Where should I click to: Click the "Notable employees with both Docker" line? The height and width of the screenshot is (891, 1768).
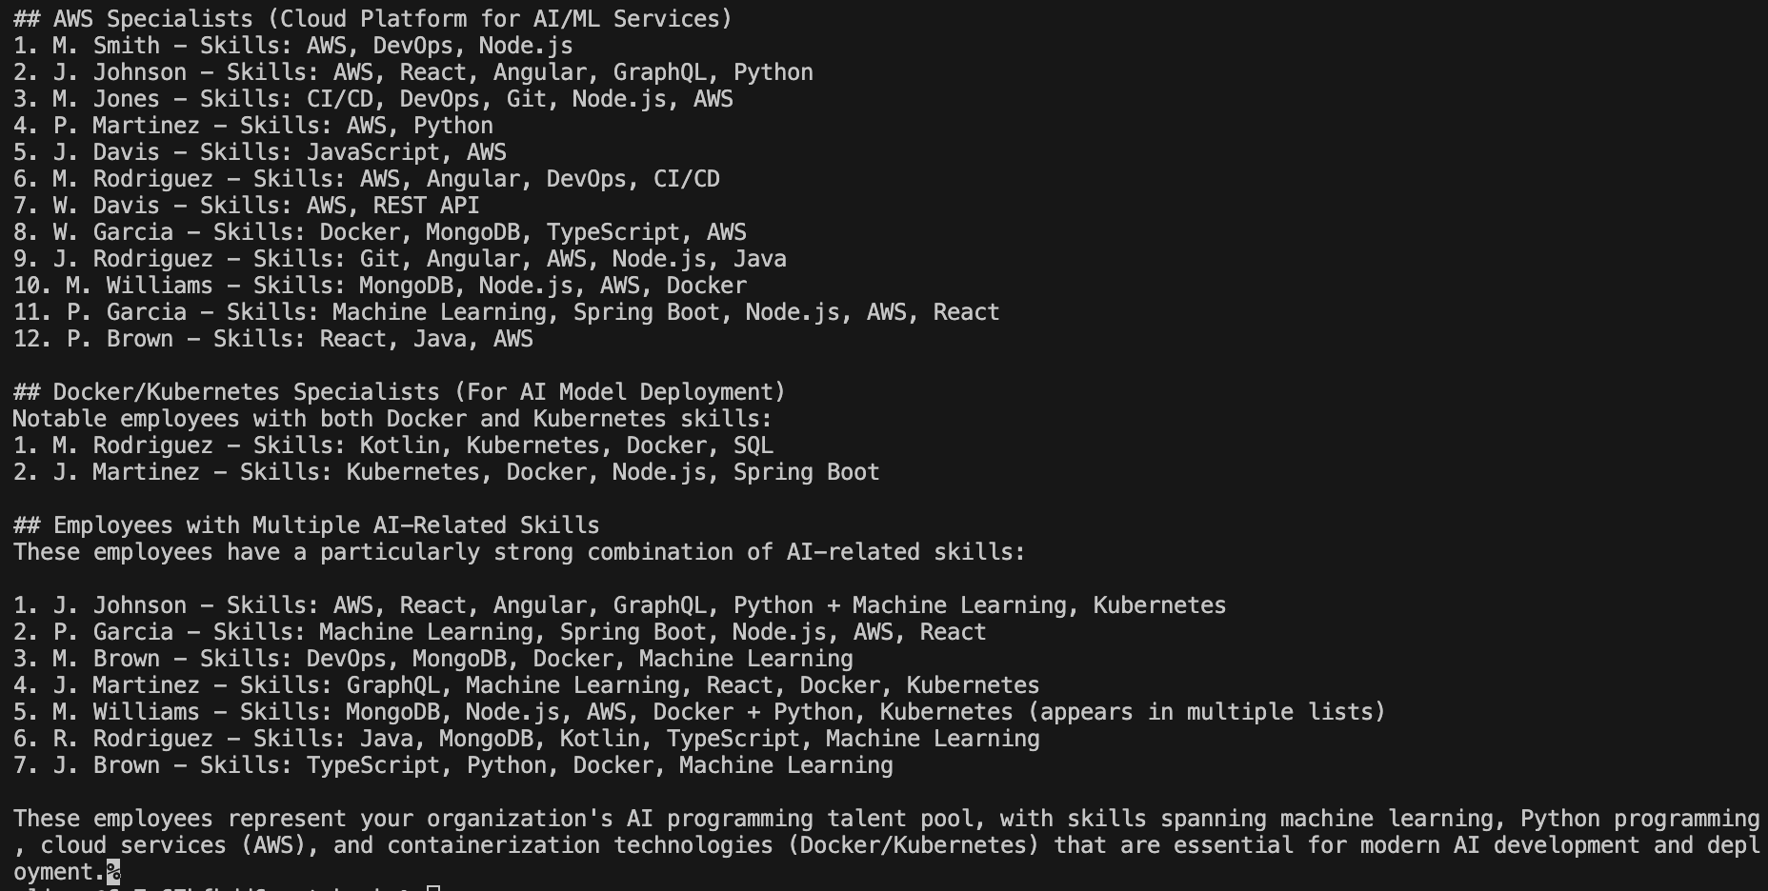pos(392,419)
